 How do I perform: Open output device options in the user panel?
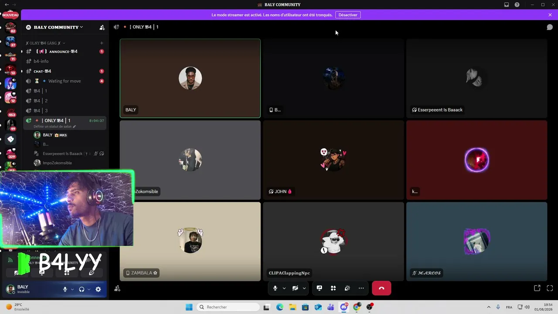coord(89,289)
